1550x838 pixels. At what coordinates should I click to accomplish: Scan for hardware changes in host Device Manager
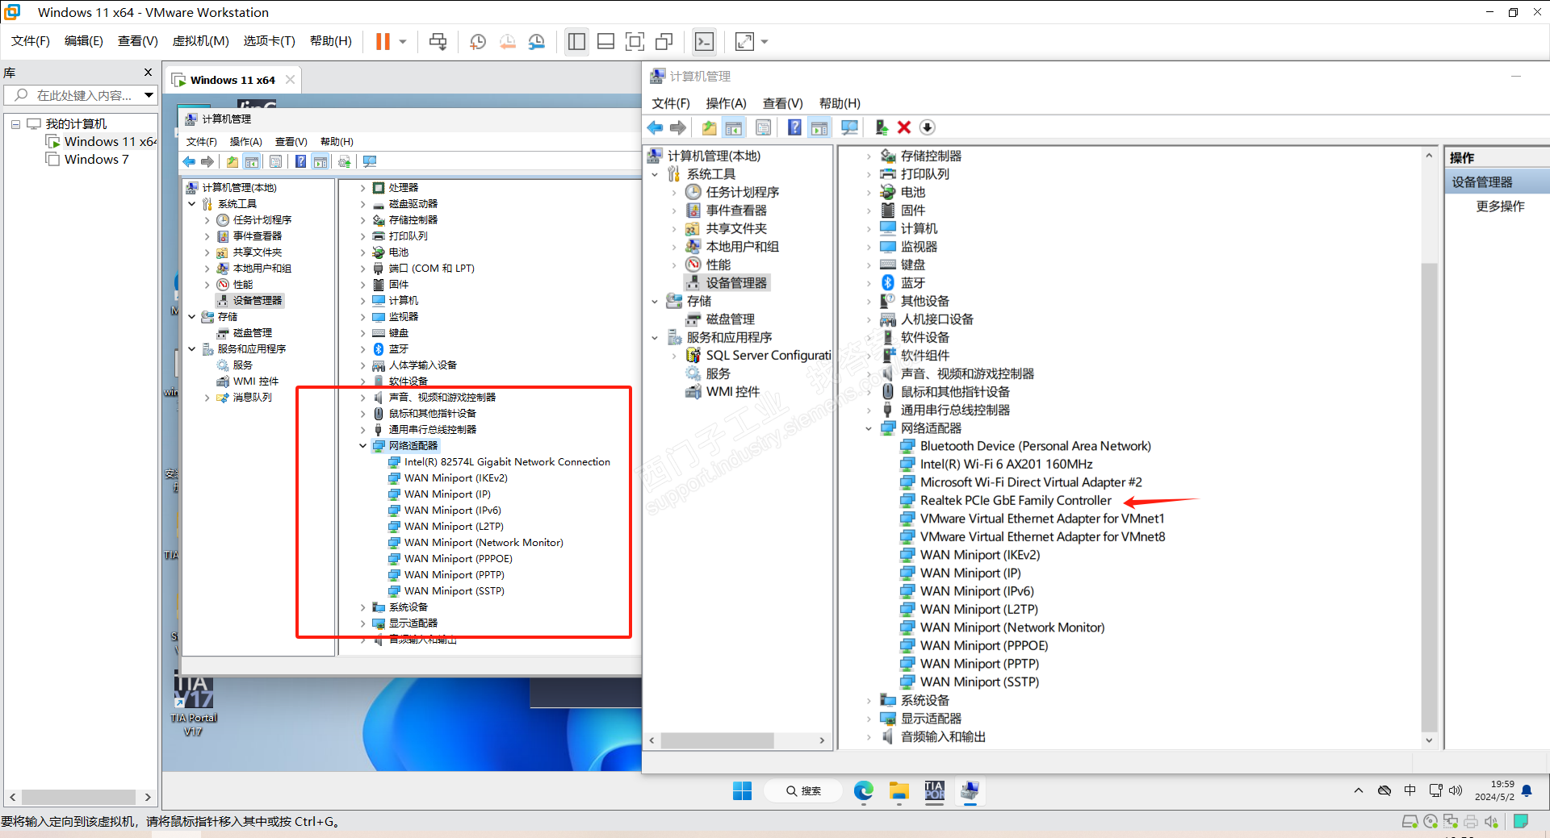click(x=849, y=127)
